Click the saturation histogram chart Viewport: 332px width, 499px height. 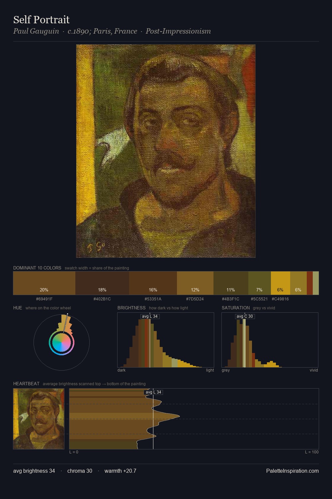pos(270,340)
